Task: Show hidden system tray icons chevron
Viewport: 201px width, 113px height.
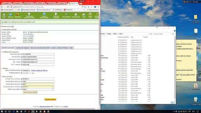Action: click(174, 111)
